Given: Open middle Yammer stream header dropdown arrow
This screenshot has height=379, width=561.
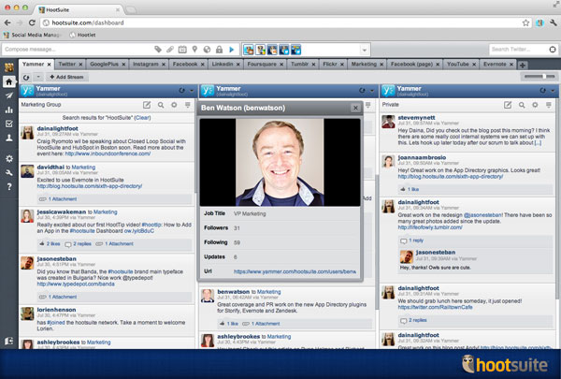Looking at the screenshot, I should click(372, 91).
